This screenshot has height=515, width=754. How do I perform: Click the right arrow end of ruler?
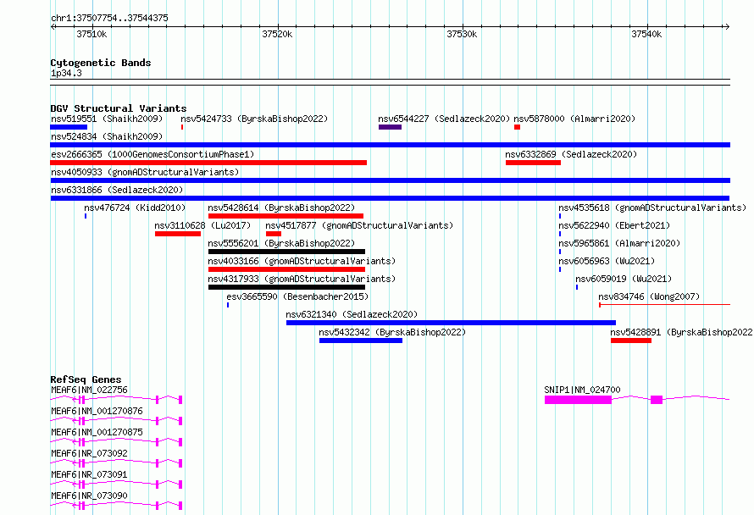[x=727, y=27]
